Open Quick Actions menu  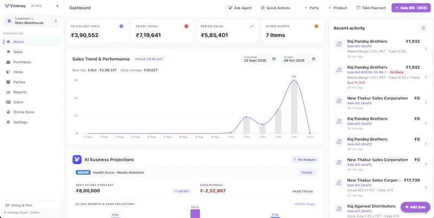click(276, 8)
